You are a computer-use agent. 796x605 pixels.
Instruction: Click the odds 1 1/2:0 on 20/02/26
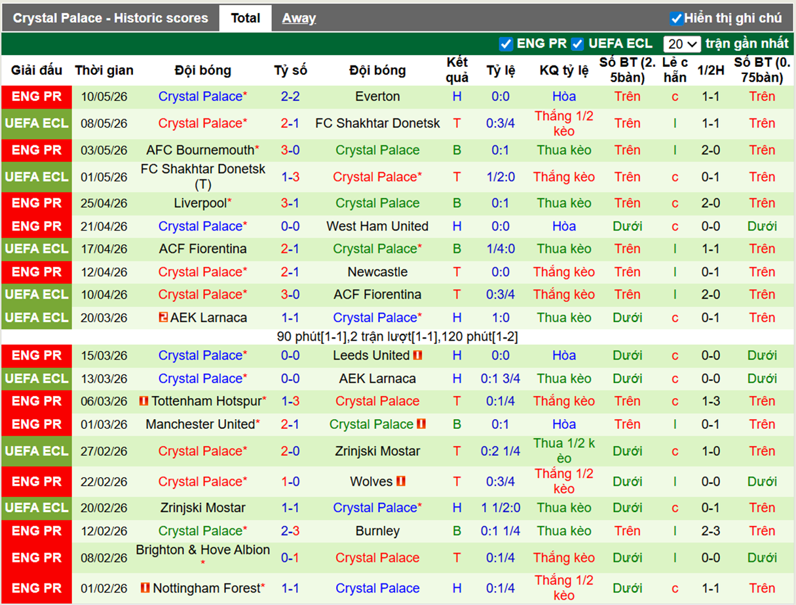click(x=501, y=508)
